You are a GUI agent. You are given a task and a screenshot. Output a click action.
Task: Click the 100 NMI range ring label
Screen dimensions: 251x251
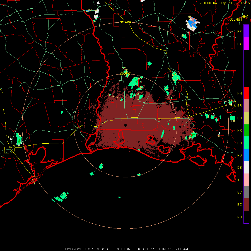click(x=125, y=22)
